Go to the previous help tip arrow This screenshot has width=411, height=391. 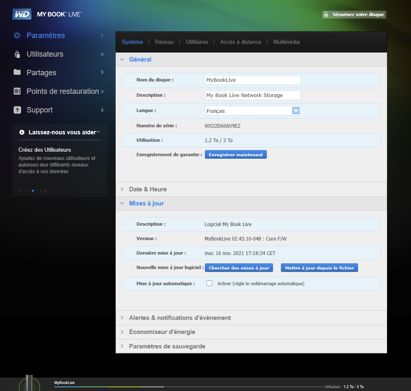[21, 191]
